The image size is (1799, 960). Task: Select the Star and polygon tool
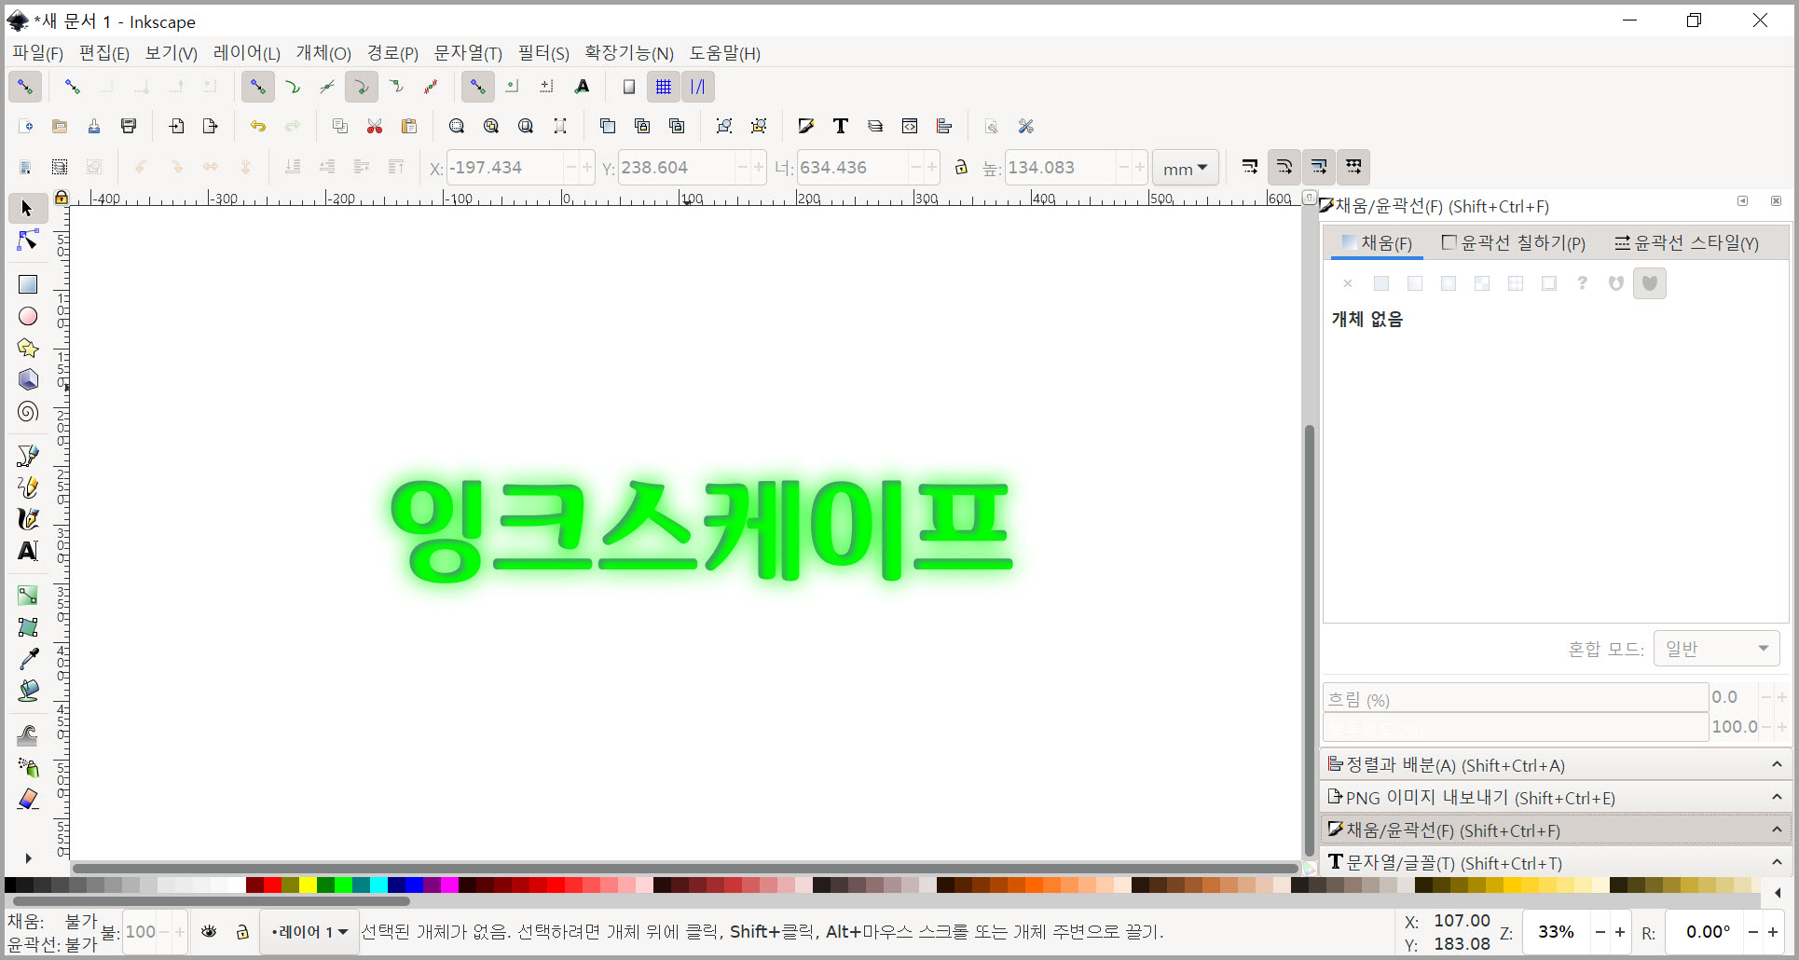(28, 349)
